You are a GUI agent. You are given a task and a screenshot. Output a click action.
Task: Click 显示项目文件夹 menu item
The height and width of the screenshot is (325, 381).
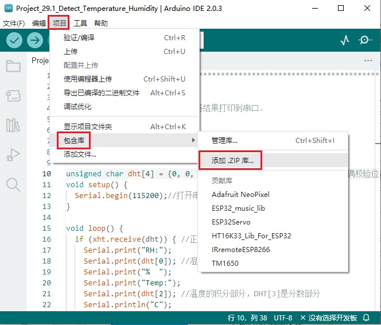click(x=88, y=126)
